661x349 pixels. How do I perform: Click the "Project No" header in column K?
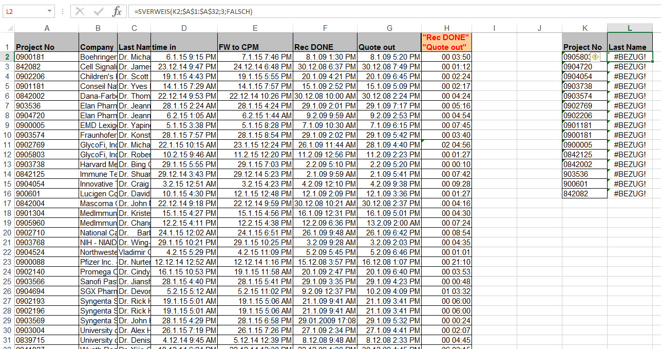click(x=584, y=47)
